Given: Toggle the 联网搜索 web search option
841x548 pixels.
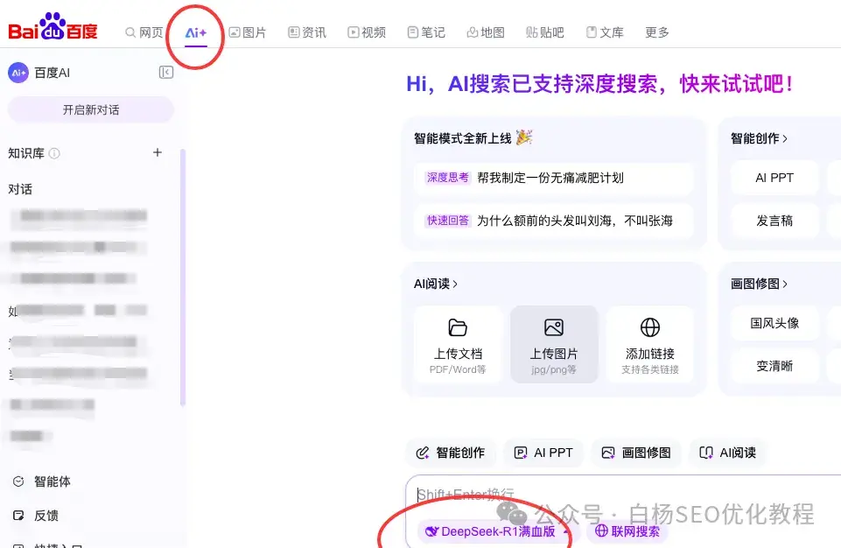Looking at the screenshot, I should pos(627,531).
